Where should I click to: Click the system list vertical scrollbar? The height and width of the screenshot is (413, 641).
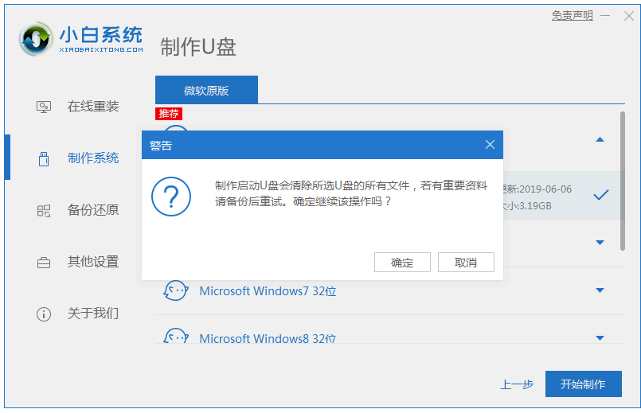[x=623, y=181]
